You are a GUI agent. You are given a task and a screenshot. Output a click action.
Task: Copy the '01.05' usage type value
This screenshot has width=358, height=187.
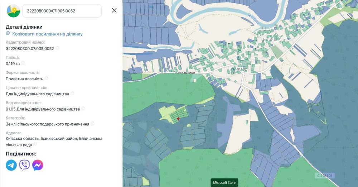[83, 108]
